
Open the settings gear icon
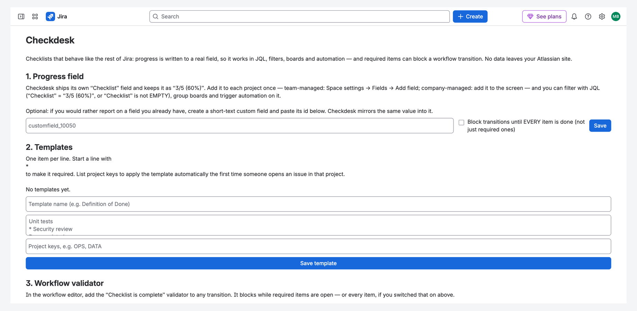(602, 17)
